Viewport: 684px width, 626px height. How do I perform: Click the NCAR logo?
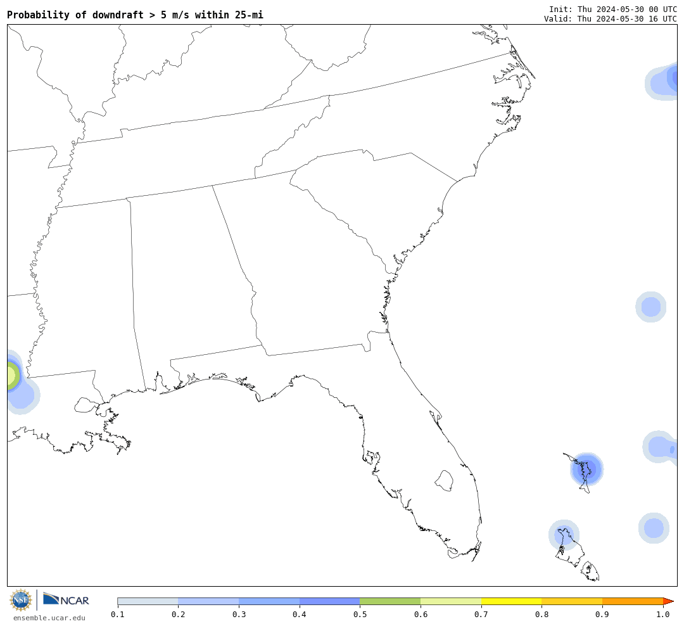click(66, 600)
